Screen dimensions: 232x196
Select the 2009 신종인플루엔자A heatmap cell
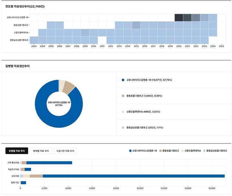pos(85,33)
